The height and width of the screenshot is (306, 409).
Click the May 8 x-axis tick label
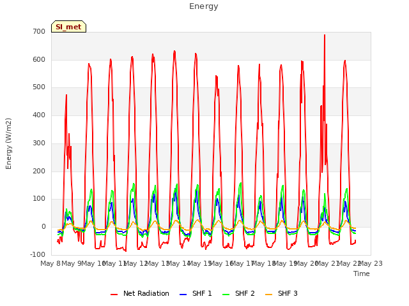click(x=50, y=263)
